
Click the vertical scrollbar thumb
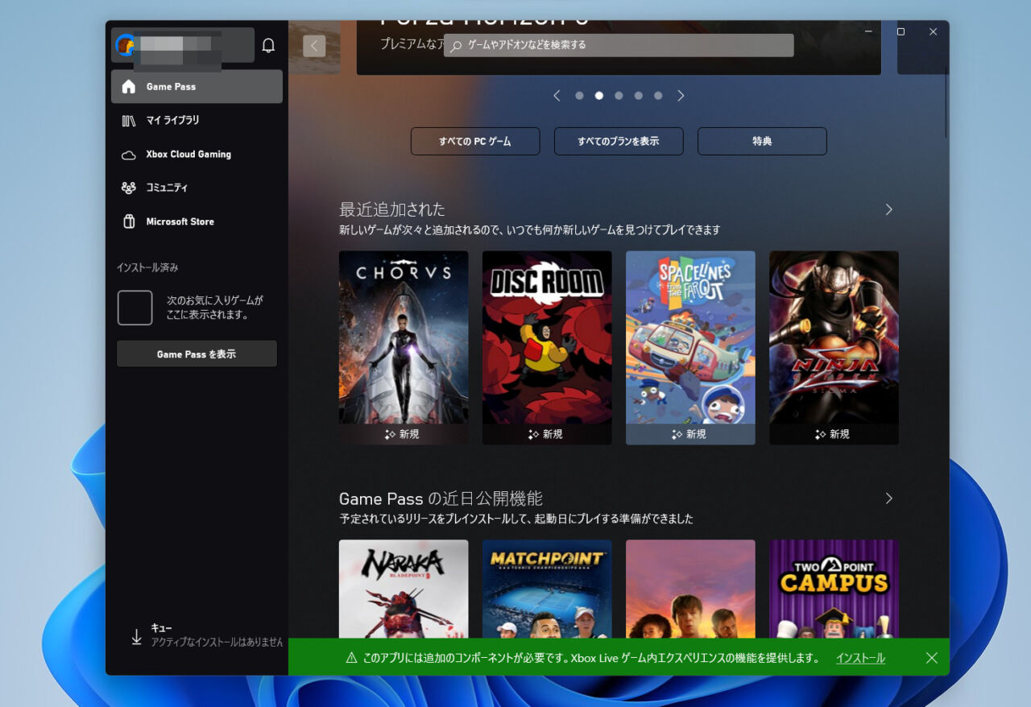point(946,102)
